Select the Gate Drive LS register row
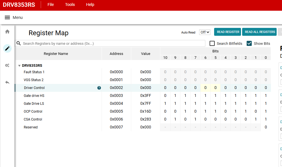Image resolution: width=282 pixels, height=167 pixels. point(143,103)
